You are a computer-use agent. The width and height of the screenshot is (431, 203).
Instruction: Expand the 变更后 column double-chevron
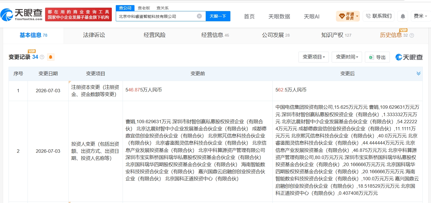click(418, 74)
